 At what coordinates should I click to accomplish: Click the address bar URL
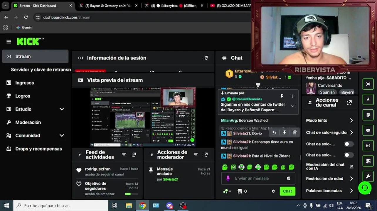67,17
